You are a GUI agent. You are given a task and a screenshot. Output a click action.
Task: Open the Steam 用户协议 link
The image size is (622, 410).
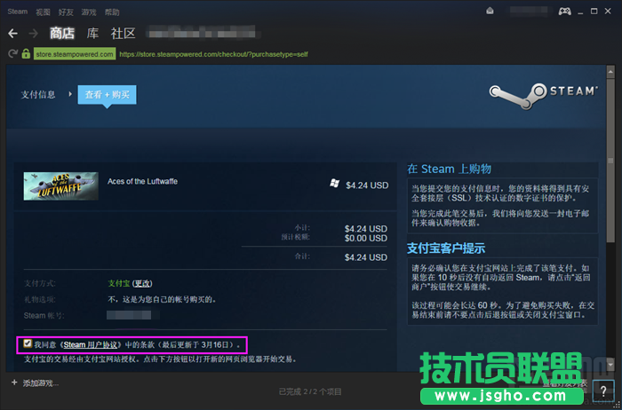point(92,344)
